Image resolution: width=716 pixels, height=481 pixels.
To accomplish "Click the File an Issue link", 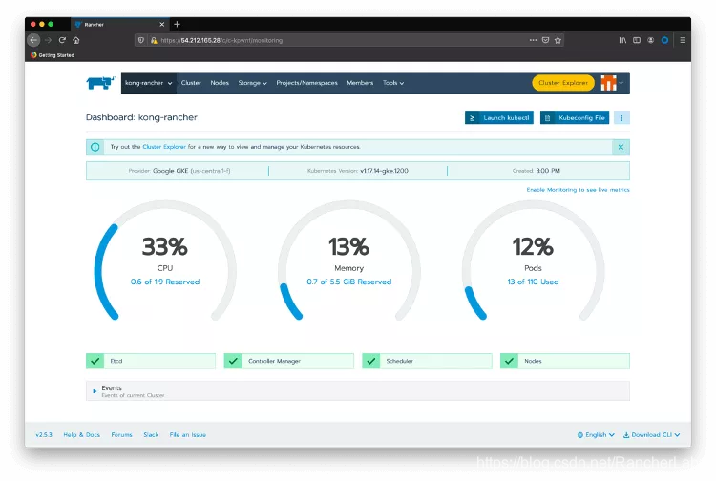I will (x=188, y=435).
